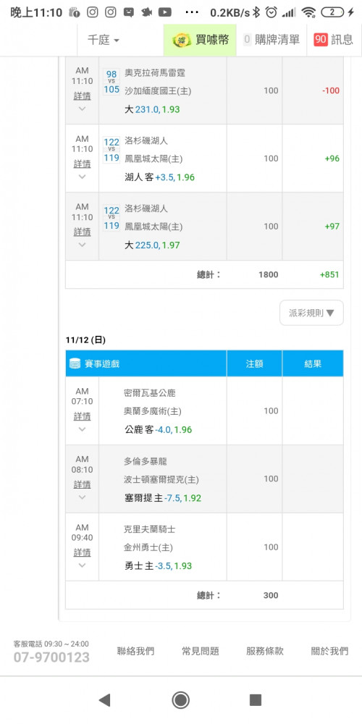Image resolution: width=362 pixels, height=724 pixels.
Task: Open the 90 unread messages badge
Action: [x=321, y=40]
